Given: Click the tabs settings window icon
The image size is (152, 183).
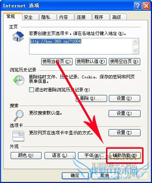Looking at the screenshot, I should (x=18, y=136).
